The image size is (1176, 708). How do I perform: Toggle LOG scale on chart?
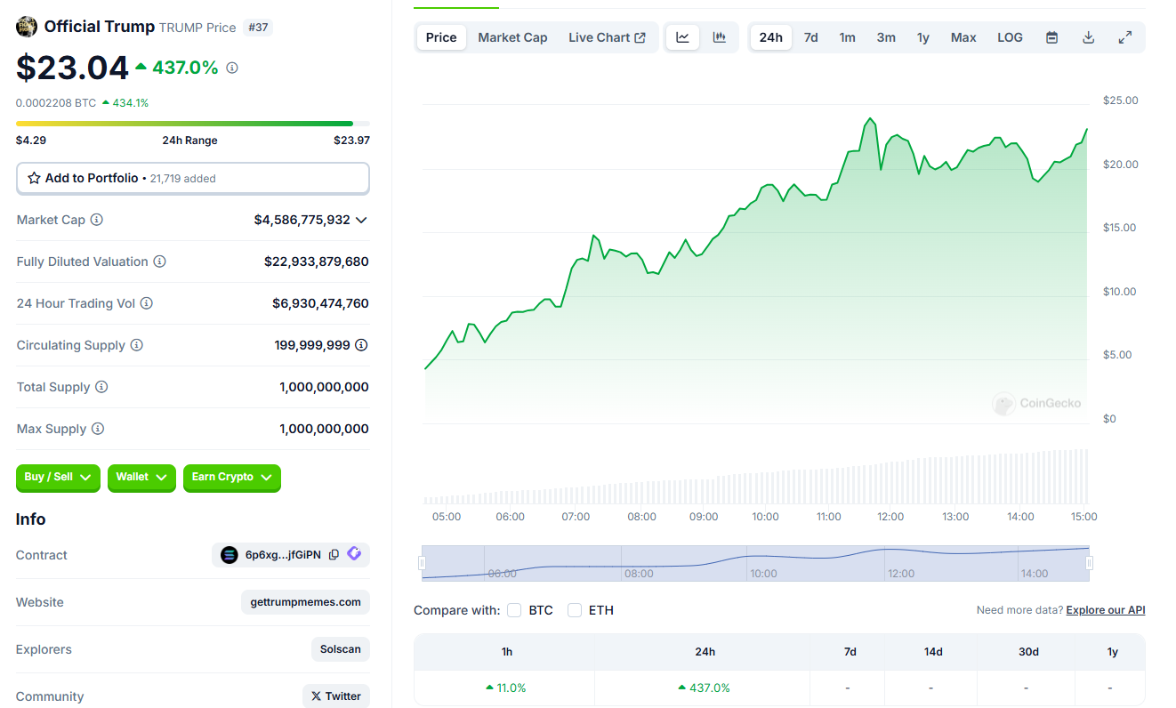click(1010, 37)
